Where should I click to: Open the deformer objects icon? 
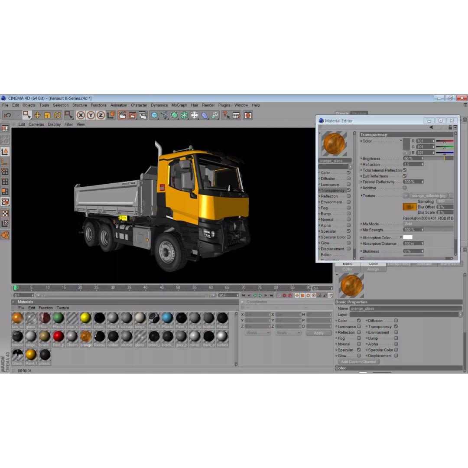pyautogui.click(x=205, y=115)
